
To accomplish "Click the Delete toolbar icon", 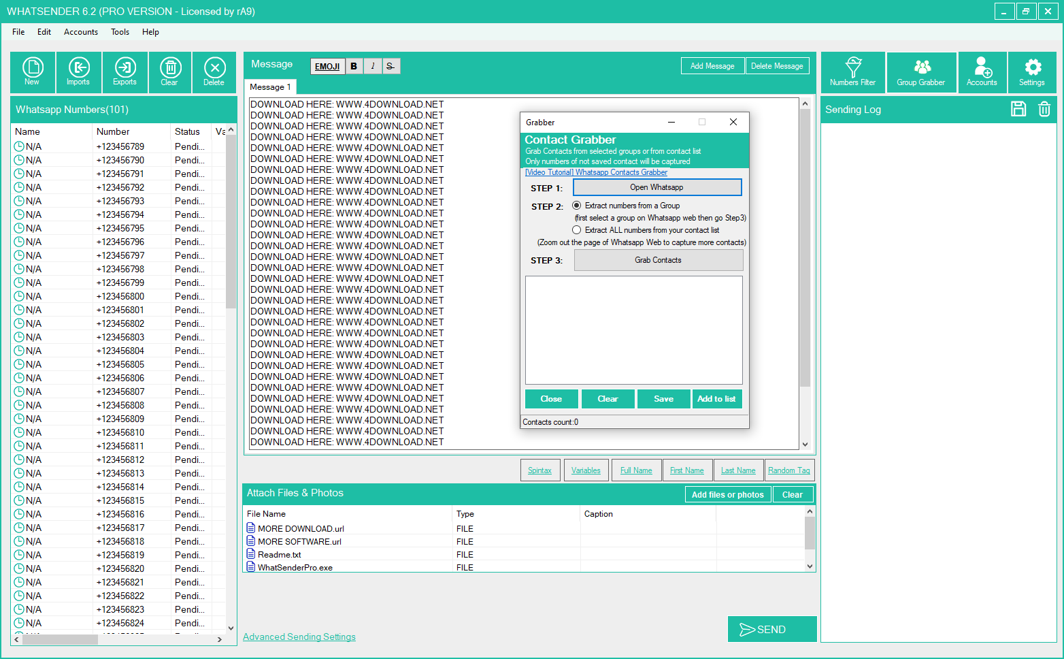I will [x=214, y=71].
